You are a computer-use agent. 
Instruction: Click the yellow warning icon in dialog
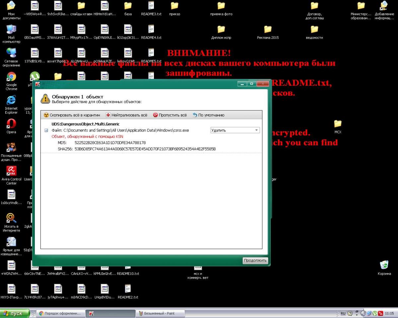(x=45, y=98)
